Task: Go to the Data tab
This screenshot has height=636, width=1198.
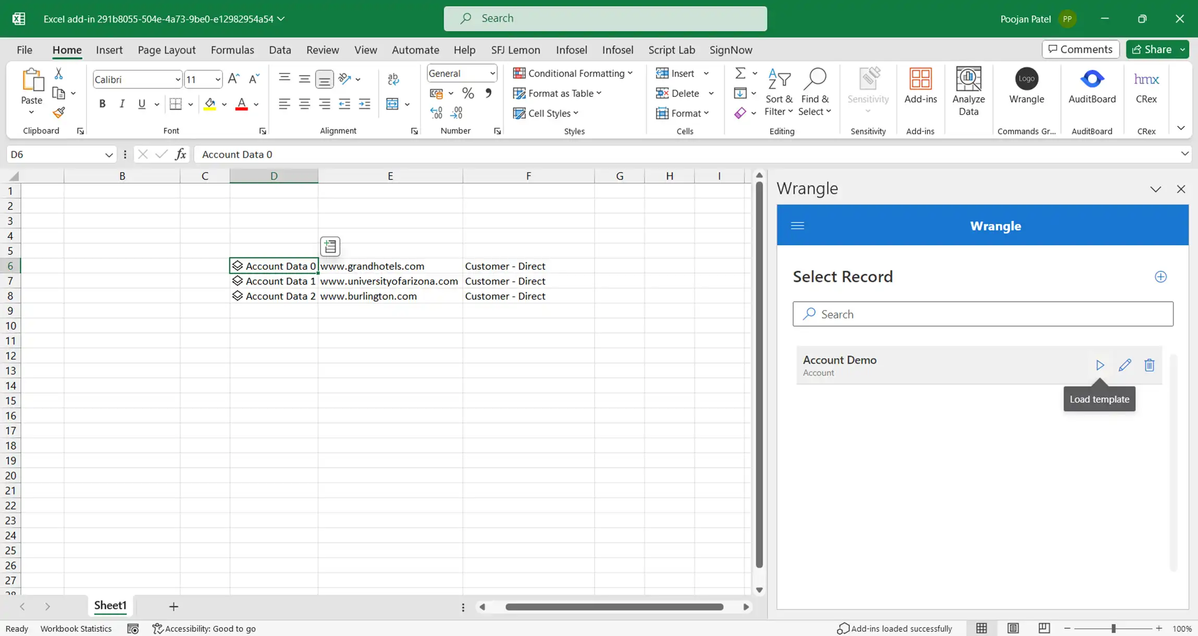Action: pyautogui.click(x=280, y=50)
